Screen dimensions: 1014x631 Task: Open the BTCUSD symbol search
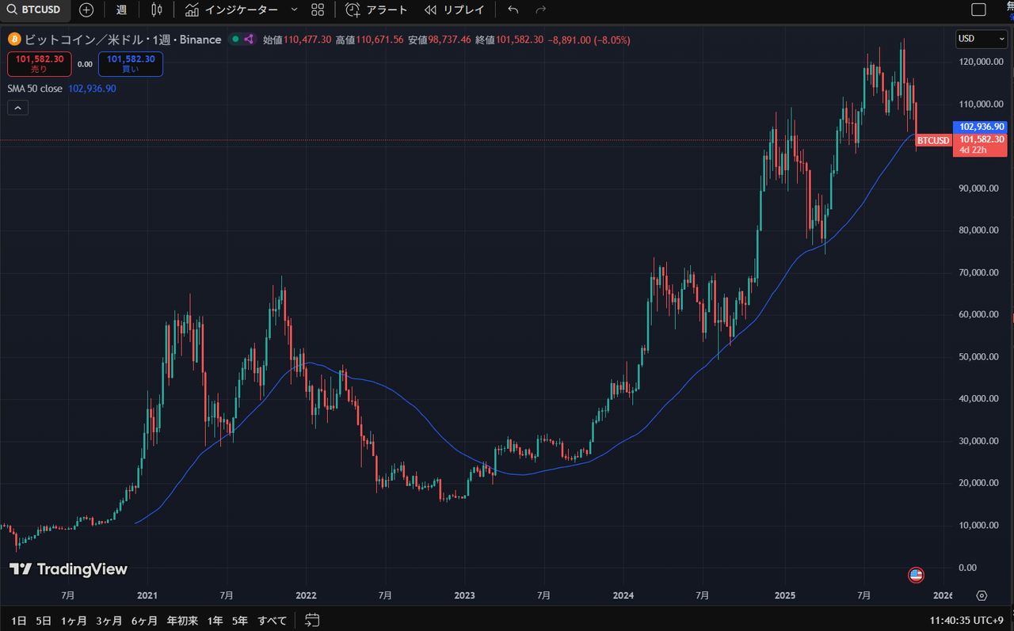[x=34, y=10]
